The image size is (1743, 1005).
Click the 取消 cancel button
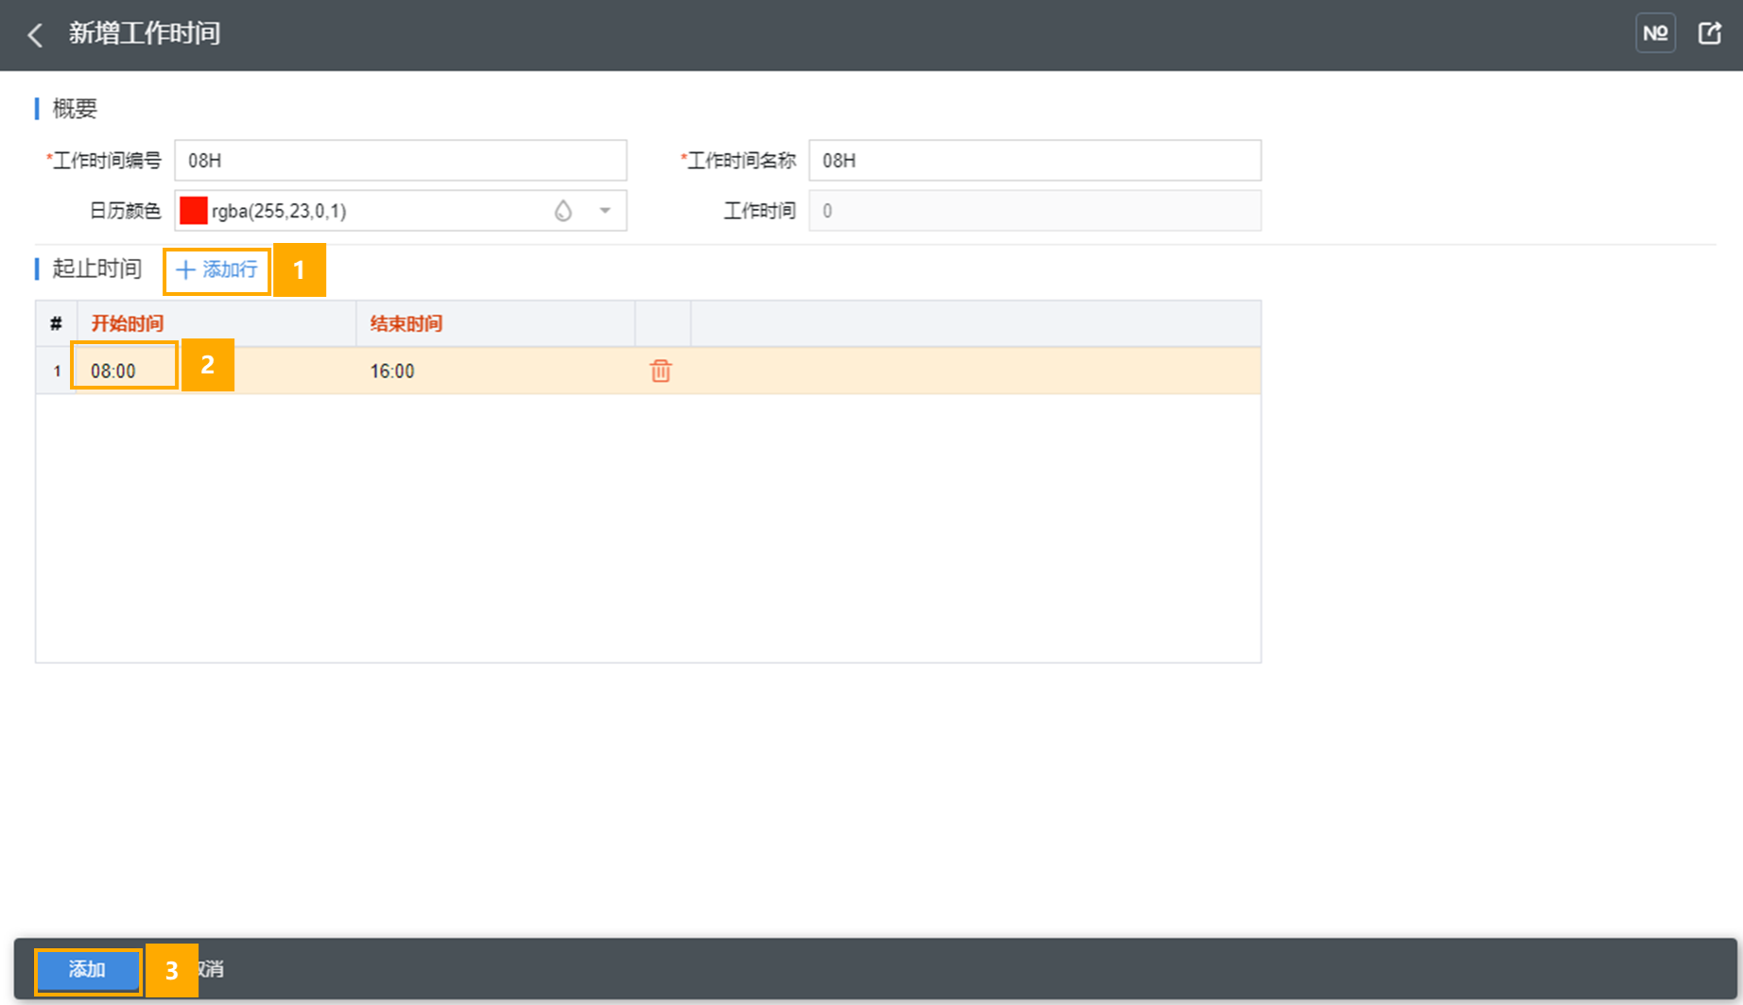tap(213, 970)
